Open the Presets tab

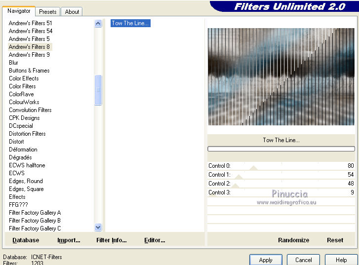[x=47, y=12]
